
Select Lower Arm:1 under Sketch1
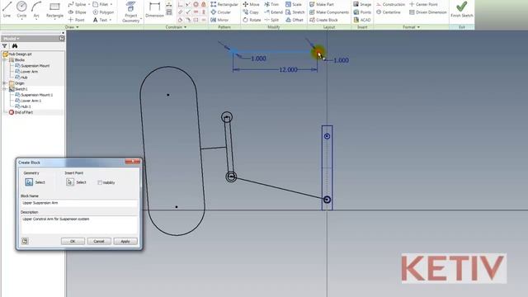click(x=28, y=101)
